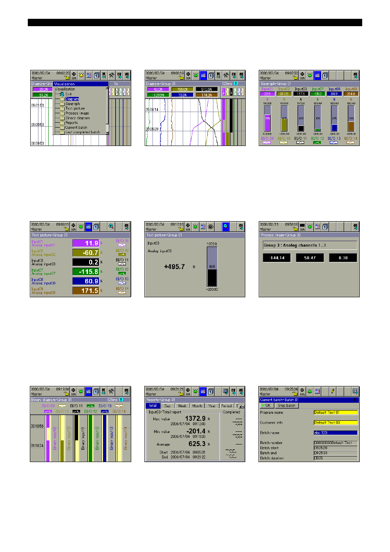Click the alarm bell icon on Process image screen
390x552 pixels.
pyautogui.click(x=310, y=226)
